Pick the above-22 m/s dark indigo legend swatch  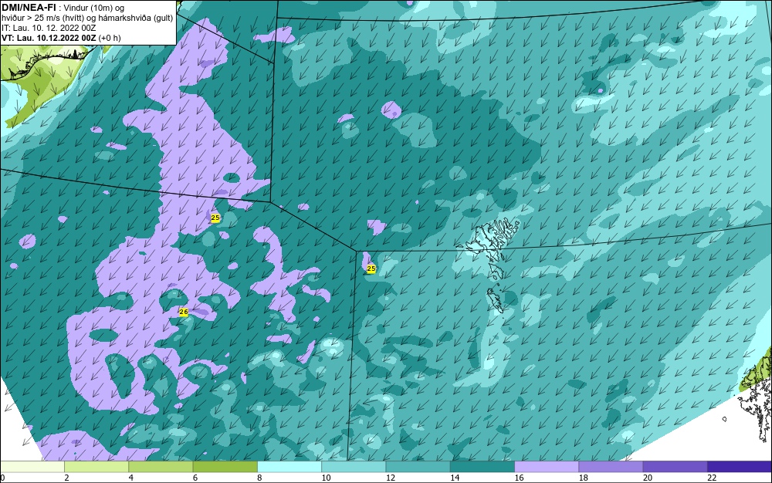(740, 467)
